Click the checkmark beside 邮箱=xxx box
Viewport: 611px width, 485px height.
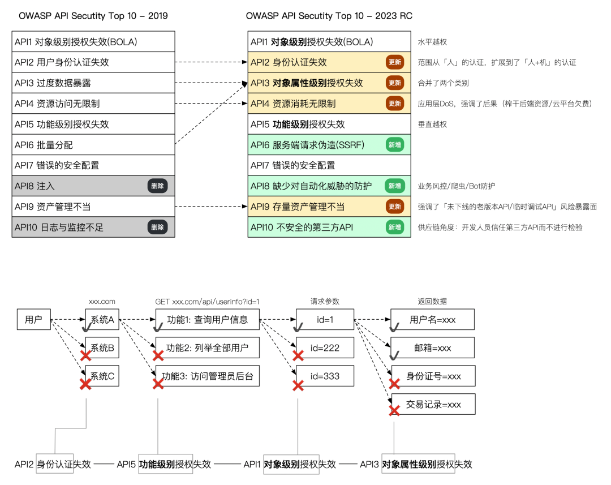394,356
